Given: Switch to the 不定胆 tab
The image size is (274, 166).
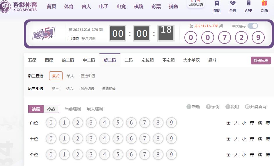Looking at the screenshot, I should point(168,60).
